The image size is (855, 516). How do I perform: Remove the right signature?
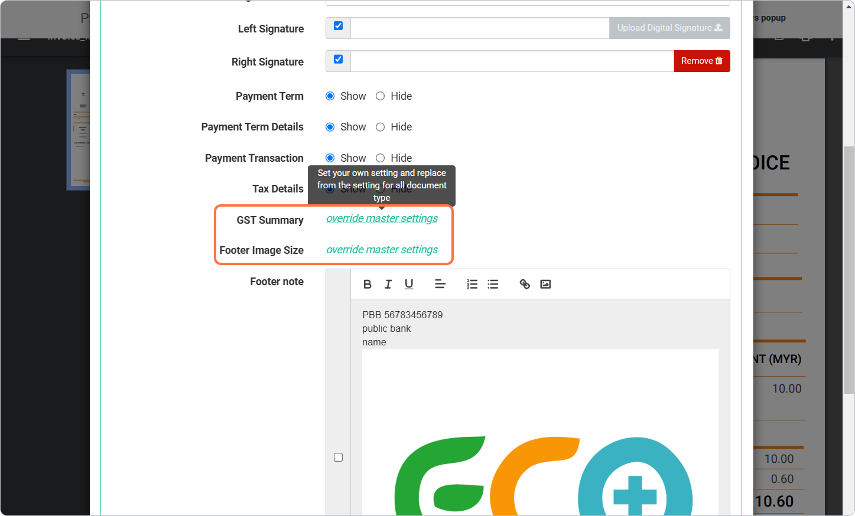click(x=702, y=61)
